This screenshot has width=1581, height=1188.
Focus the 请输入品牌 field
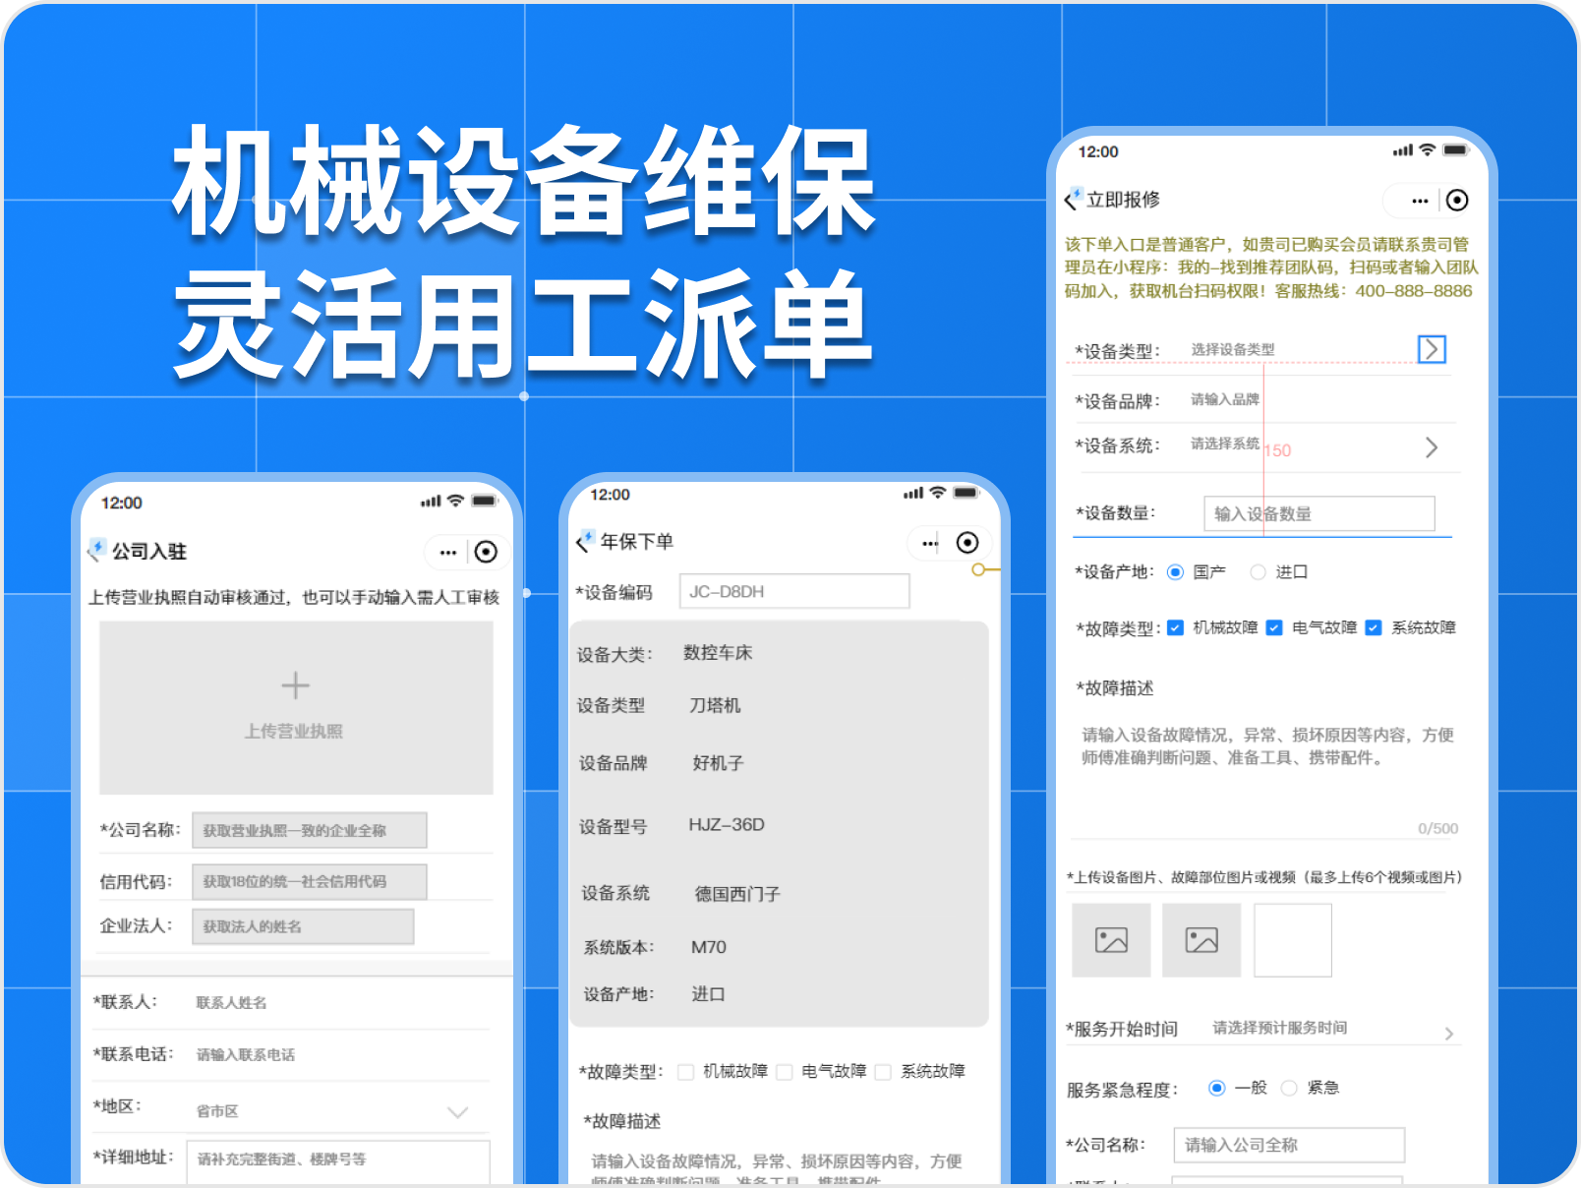click(x=1225, y=399)
